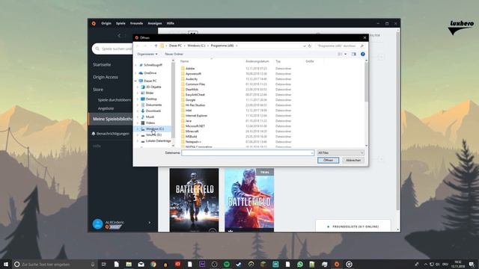Select the Java folder
The image size is (479, 269).
coord(189,121)
